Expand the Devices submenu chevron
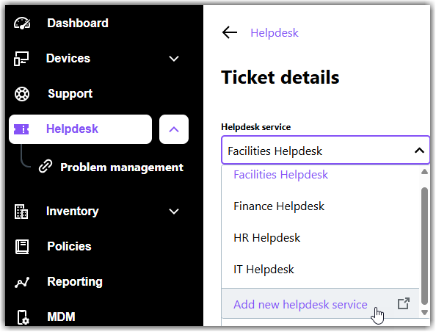Image resolution: width=436 pixels, height=332 pixels. (174, 59)
